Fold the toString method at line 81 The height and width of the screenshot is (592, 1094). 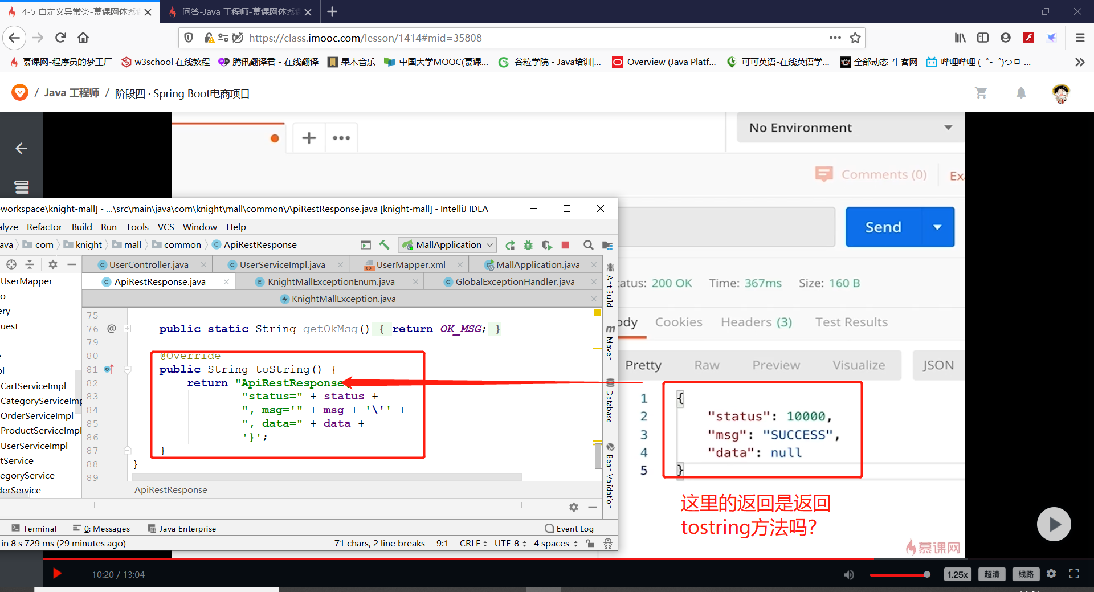tap(128, 370)
